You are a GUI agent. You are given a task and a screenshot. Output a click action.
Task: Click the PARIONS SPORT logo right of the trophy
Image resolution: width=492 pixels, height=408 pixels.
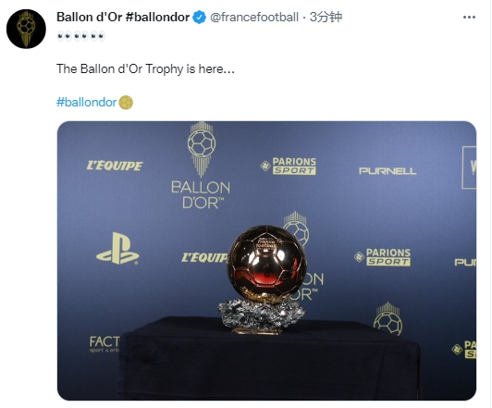[382, 257]
